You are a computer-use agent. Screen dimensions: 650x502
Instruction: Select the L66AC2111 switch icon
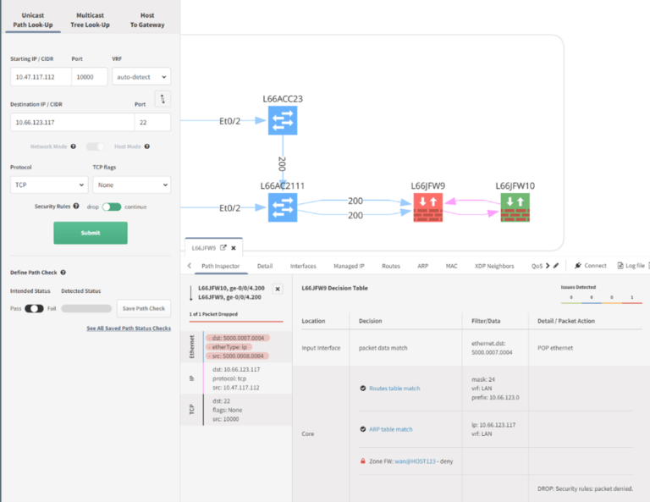[282, 207]
